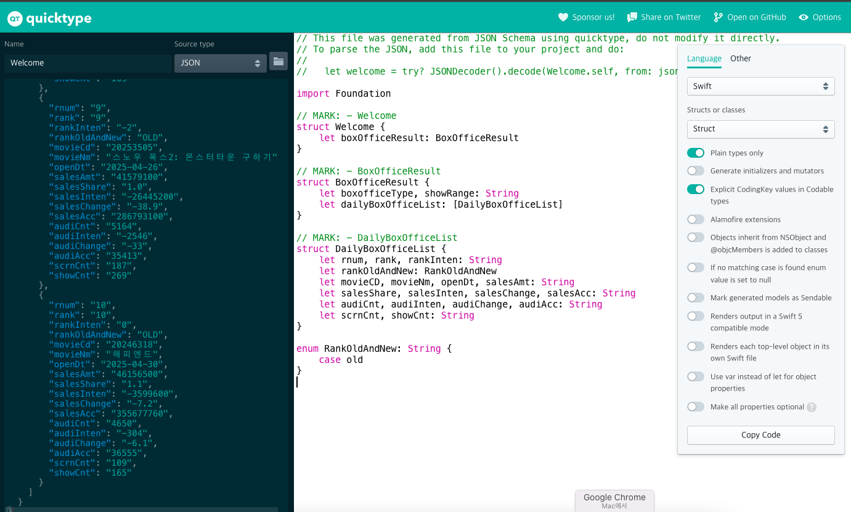Open the Struct or classes dropdown
Screen dimensions: 851x512
pyautogui.click(x=761, y=129)
